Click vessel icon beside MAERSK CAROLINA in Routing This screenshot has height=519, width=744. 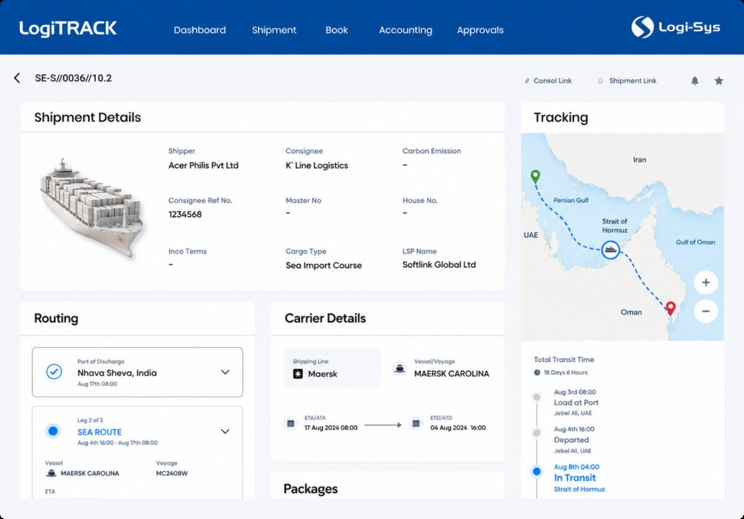point(51,473)
